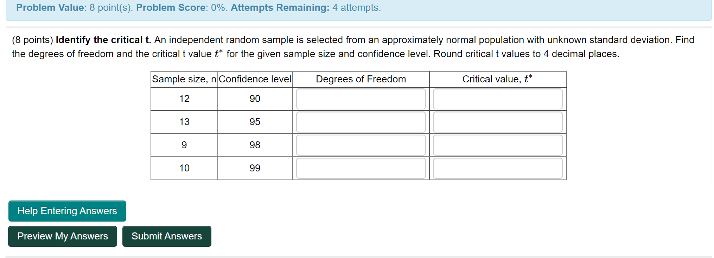Activate critical value box for 98 confidence
The height and width of the screenshot is (258, 714).
tap(498, 145)
